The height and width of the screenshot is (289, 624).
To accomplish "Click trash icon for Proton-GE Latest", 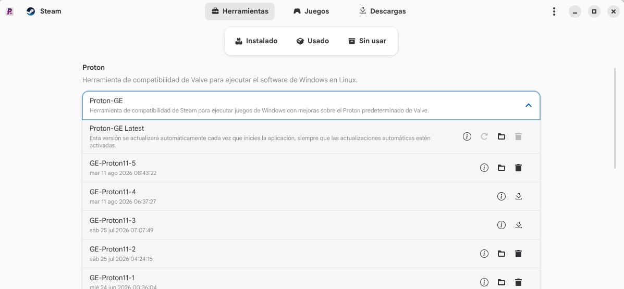I will point(518,136).
